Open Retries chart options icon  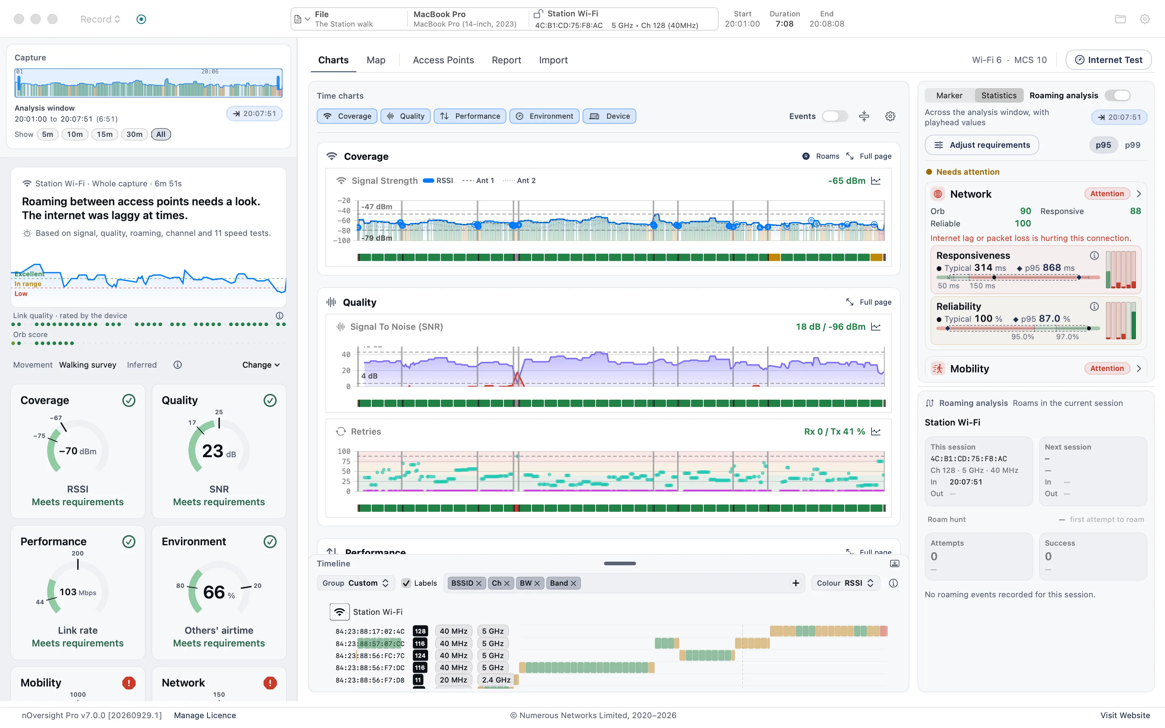876,431
